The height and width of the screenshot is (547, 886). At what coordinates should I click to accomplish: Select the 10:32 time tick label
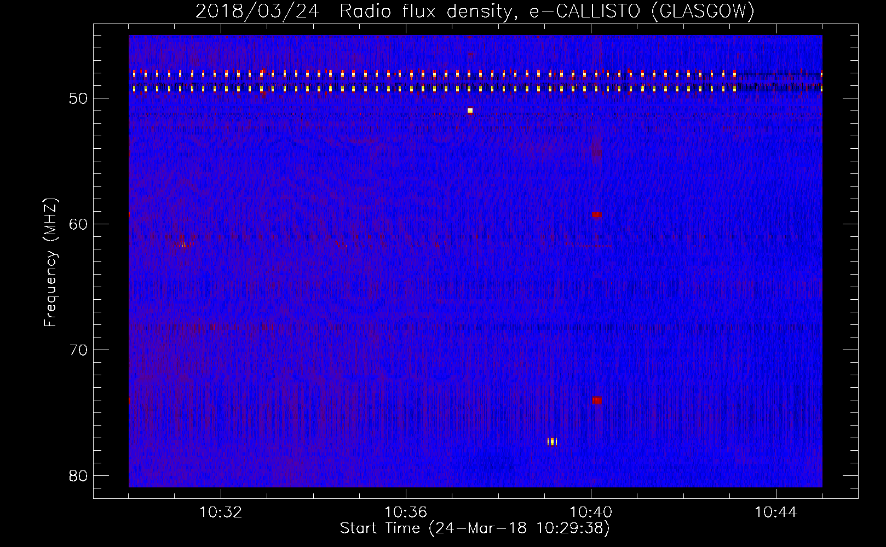pos(221,513)
